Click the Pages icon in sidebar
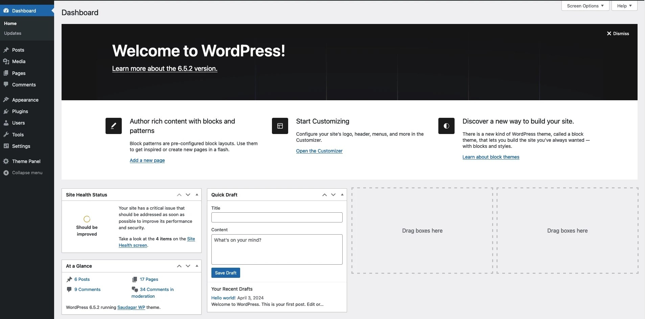Screen dimensions: 645x319 click(6, 73)
